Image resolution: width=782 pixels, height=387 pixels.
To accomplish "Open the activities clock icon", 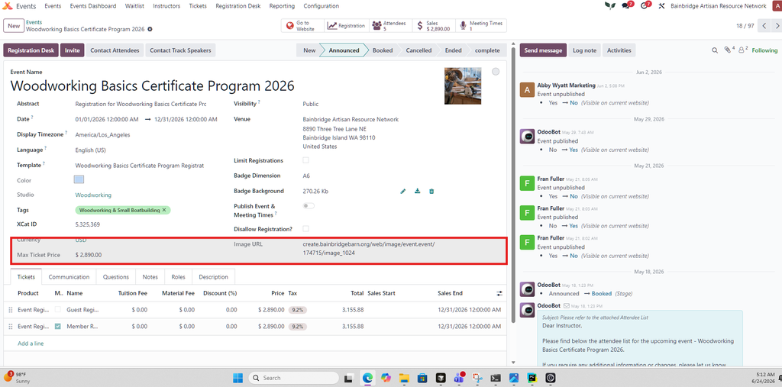I will [645, 6].
